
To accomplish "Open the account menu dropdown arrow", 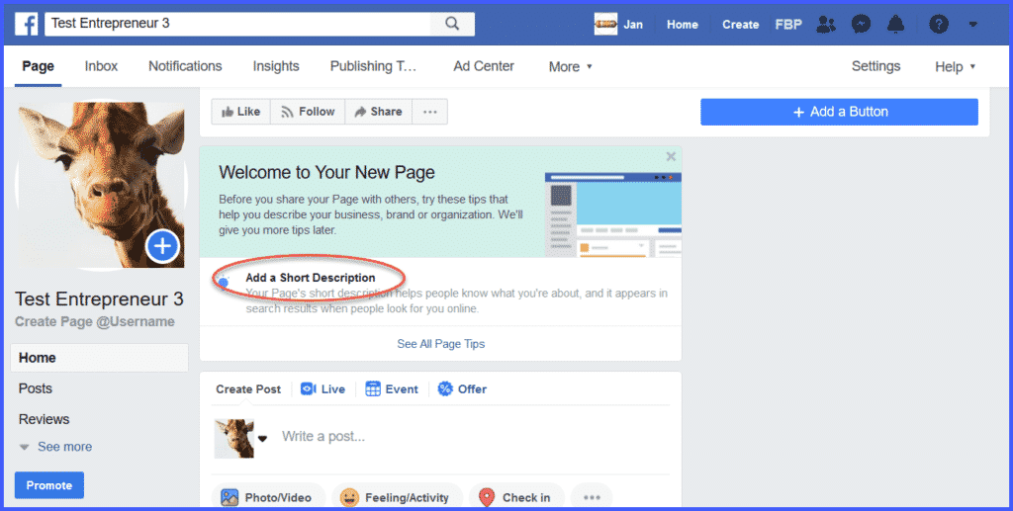I will (973, 25).
